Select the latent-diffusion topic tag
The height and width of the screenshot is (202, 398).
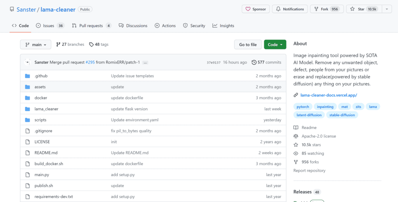point(309,115)
